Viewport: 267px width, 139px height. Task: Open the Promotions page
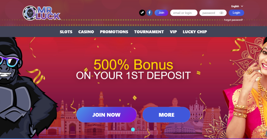(x=114, y=32)
